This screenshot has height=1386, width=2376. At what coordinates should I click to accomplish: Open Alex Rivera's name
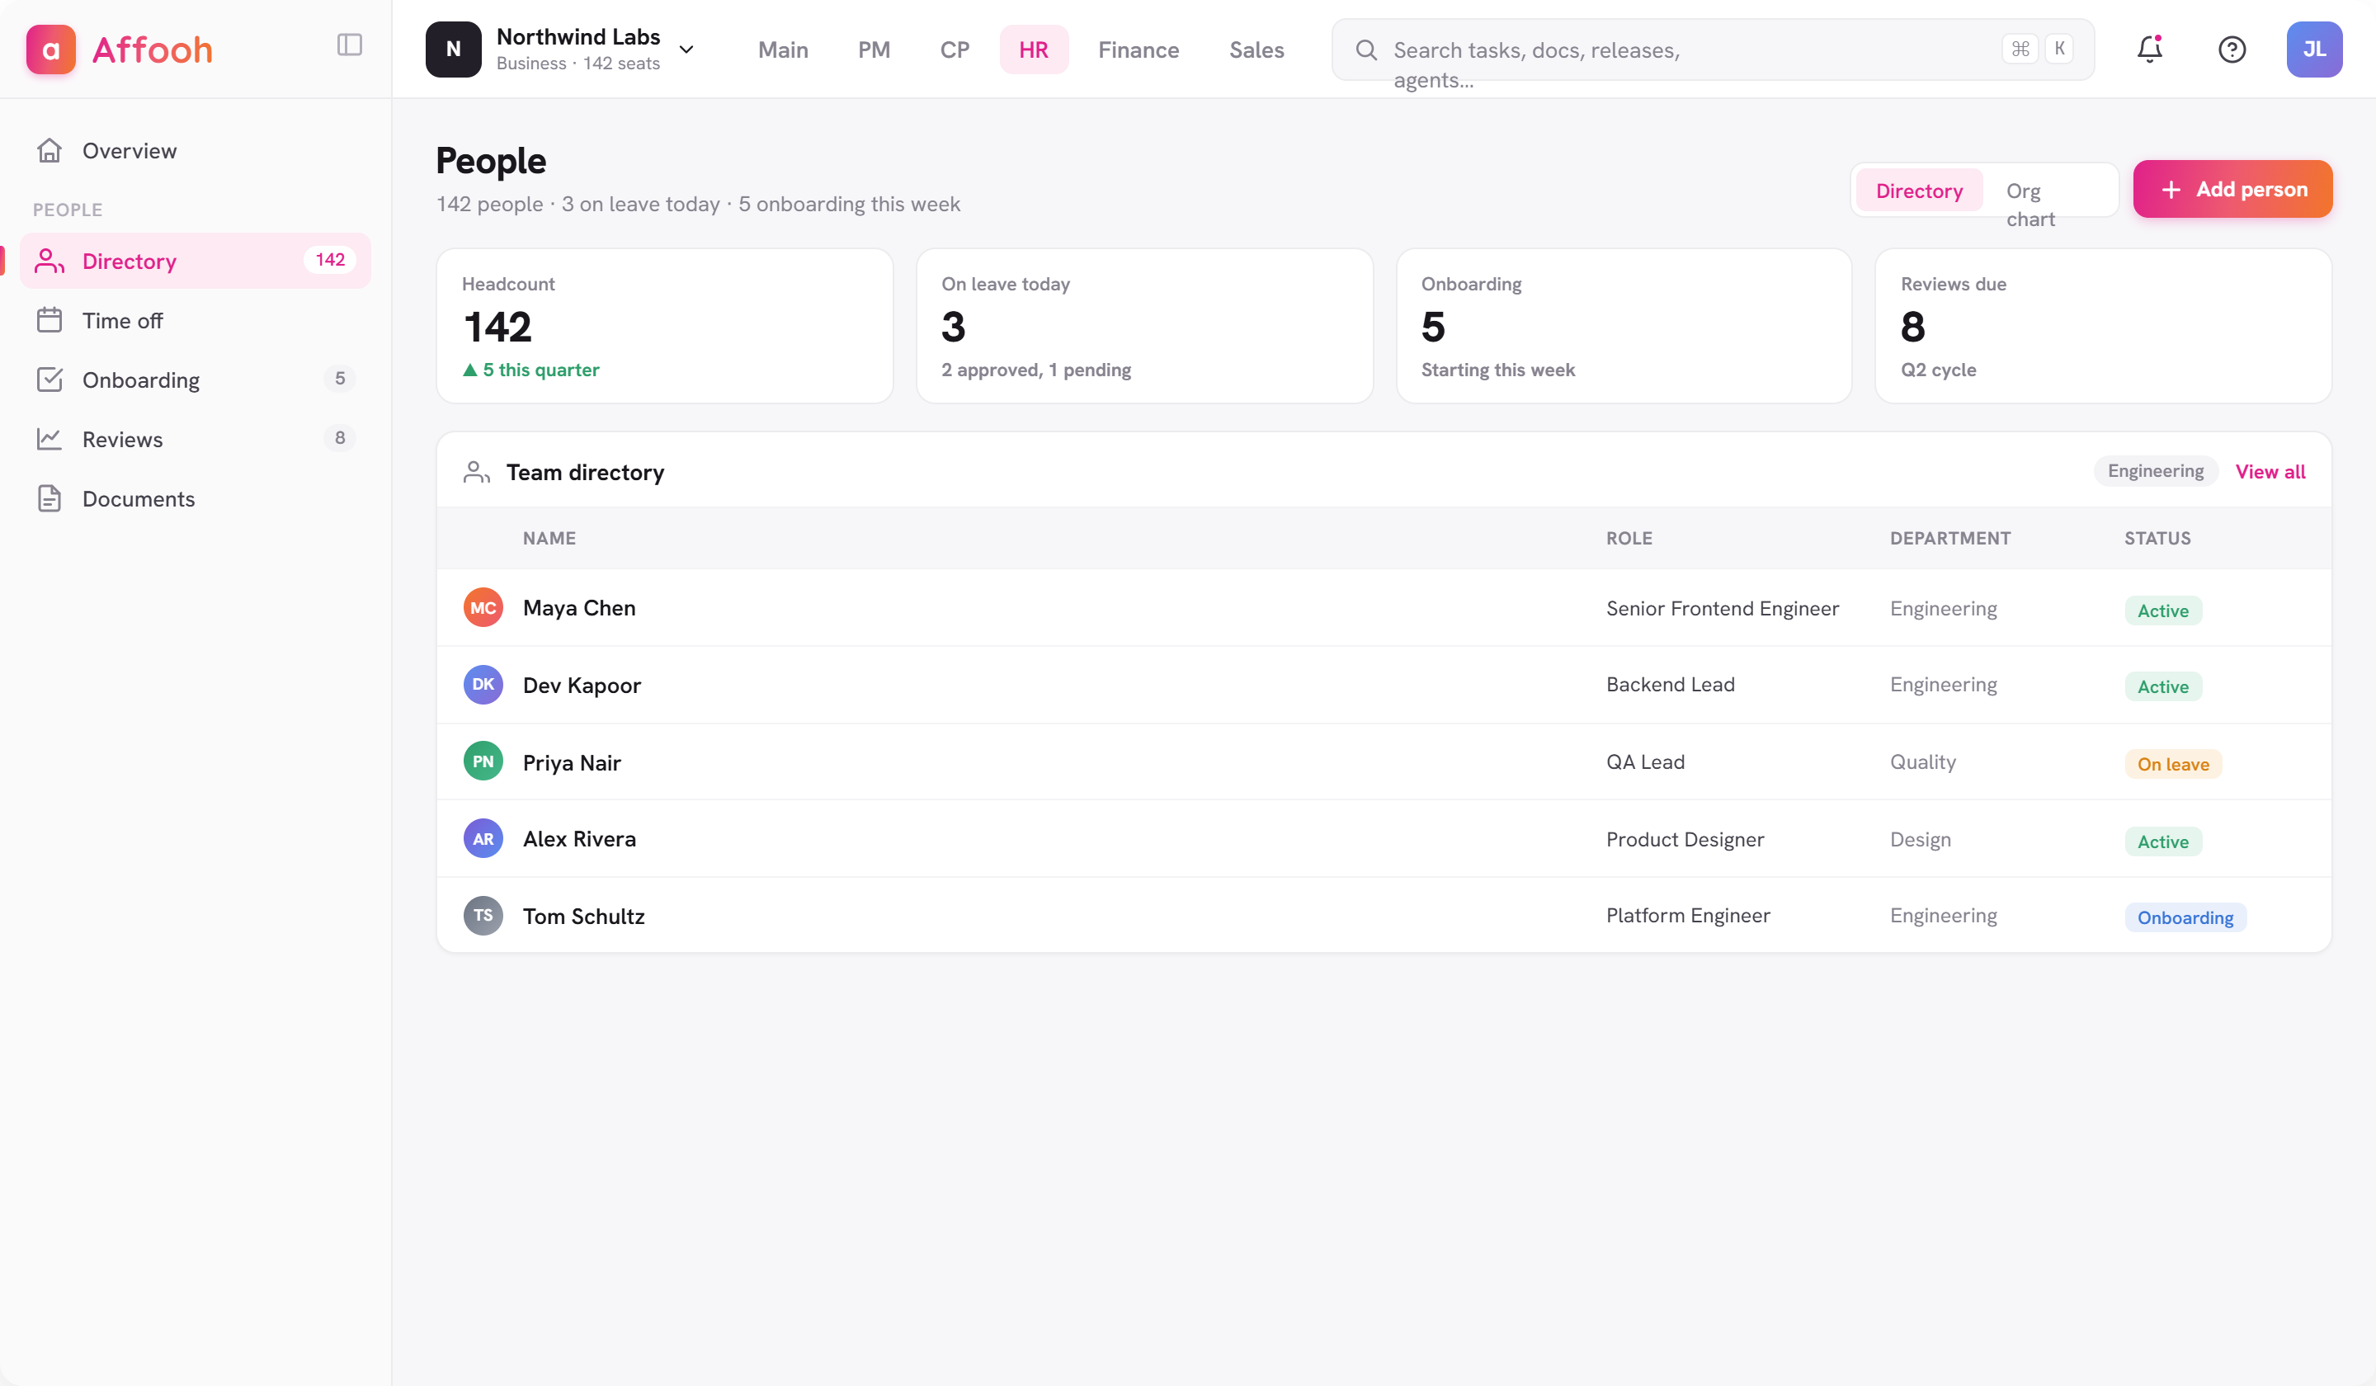click(x=580, y=839)
